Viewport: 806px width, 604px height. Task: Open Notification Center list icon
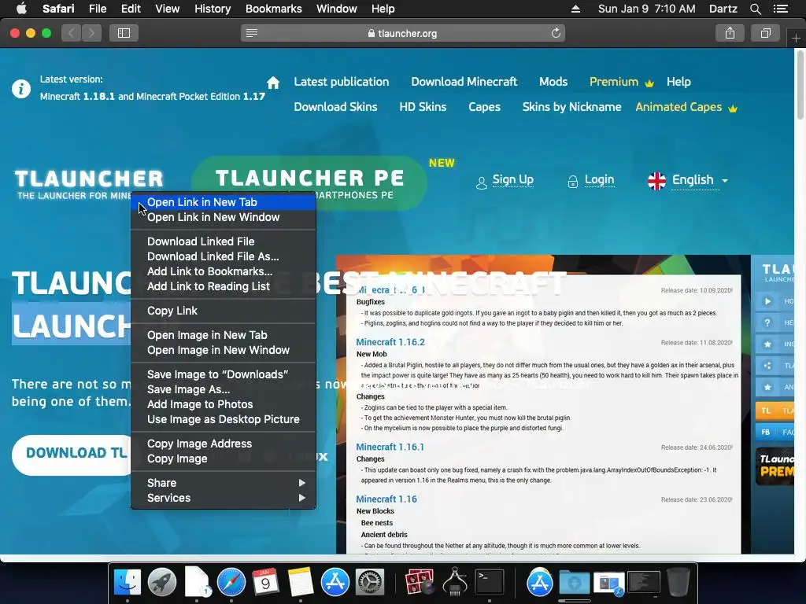coord(780,9)
